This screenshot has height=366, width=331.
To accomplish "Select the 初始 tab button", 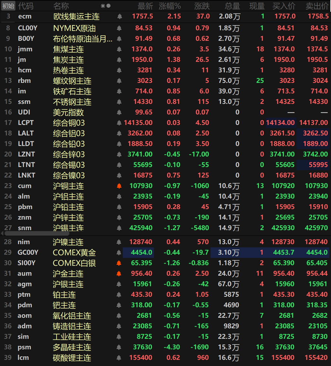I will (8, 6).
